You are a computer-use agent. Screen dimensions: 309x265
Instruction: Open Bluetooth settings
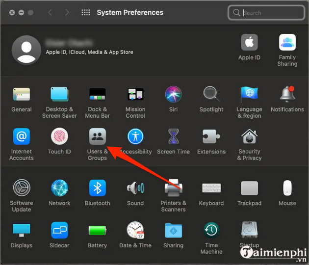click(97, 188)
